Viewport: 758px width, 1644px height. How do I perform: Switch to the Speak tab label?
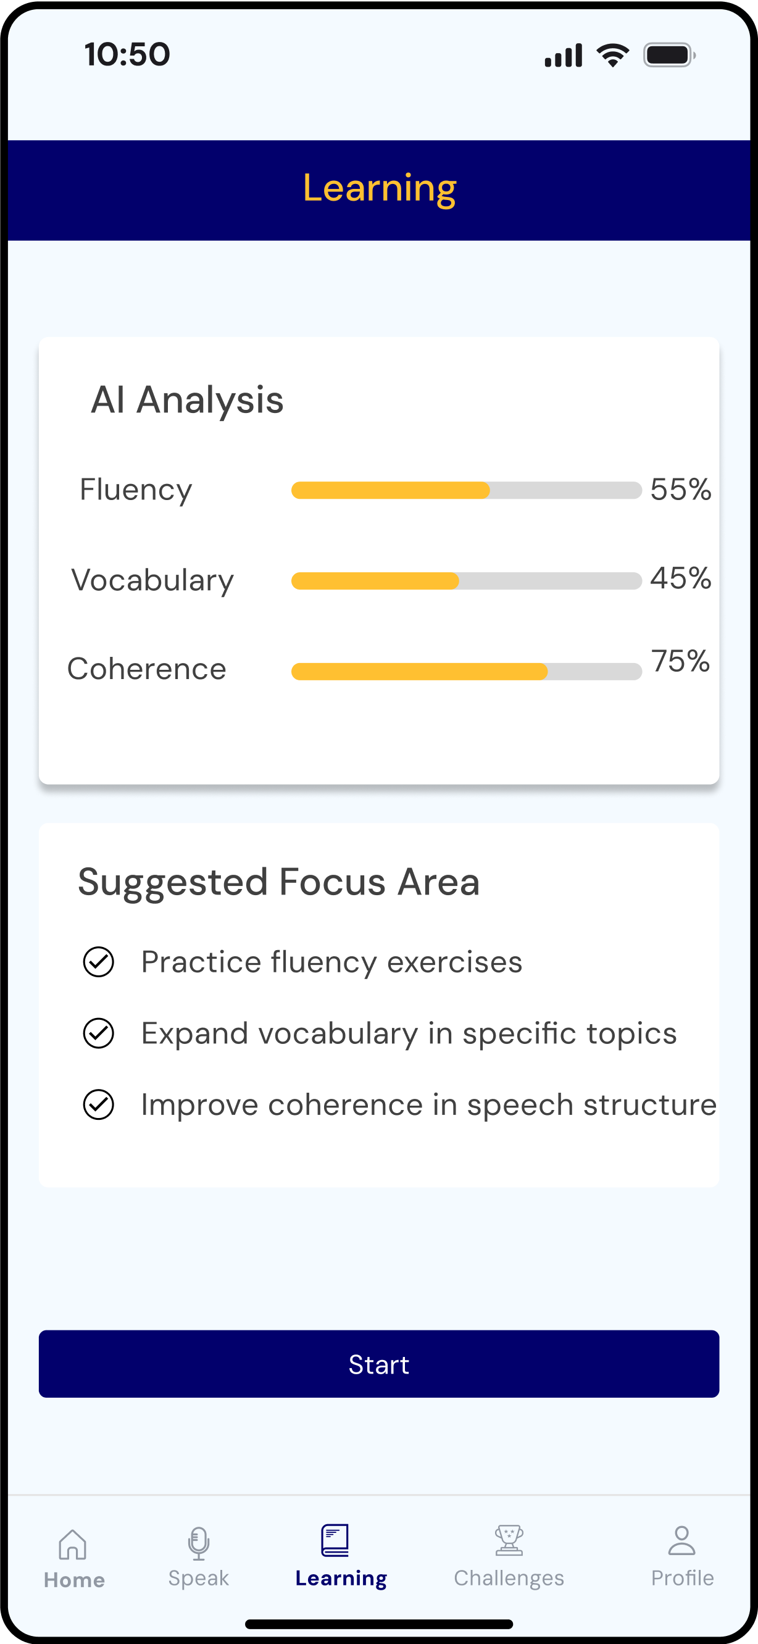(198, 1579)
